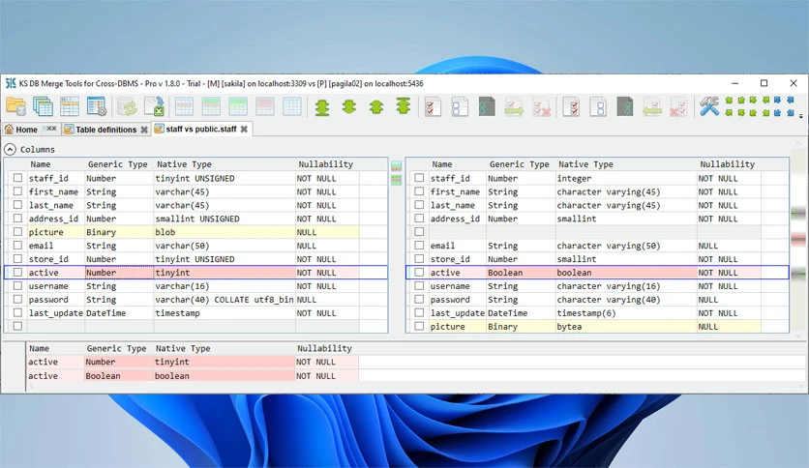Go to previous difference with up arrow

[376, 106]
